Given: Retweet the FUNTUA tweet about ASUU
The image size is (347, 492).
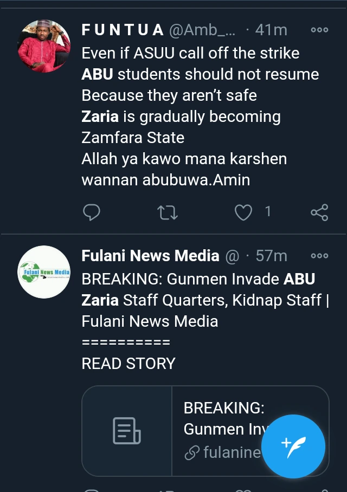Looking at the screenshot, I should [x=168, y=212].
